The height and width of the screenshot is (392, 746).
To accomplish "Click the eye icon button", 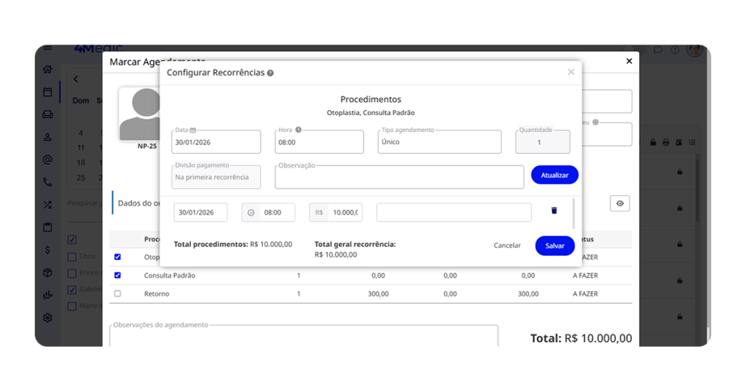I will pos(620,204).
